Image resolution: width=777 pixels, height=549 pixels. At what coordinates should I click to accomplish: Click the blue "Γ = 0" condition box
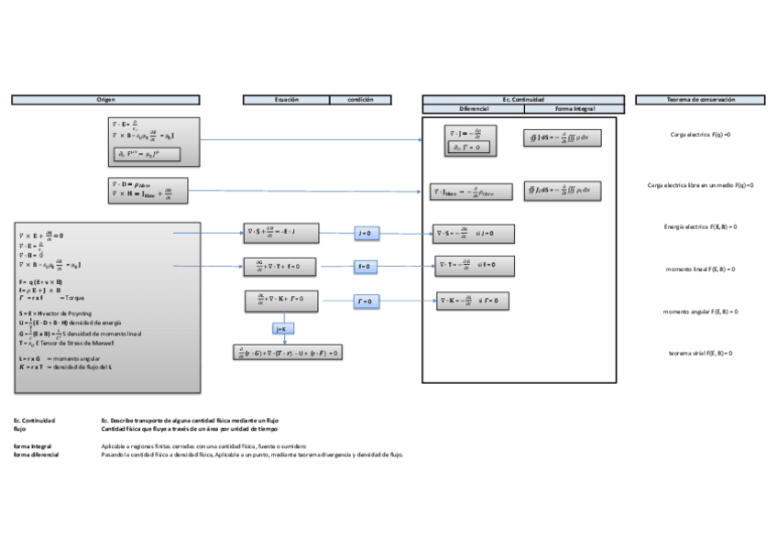coord(367,302)
